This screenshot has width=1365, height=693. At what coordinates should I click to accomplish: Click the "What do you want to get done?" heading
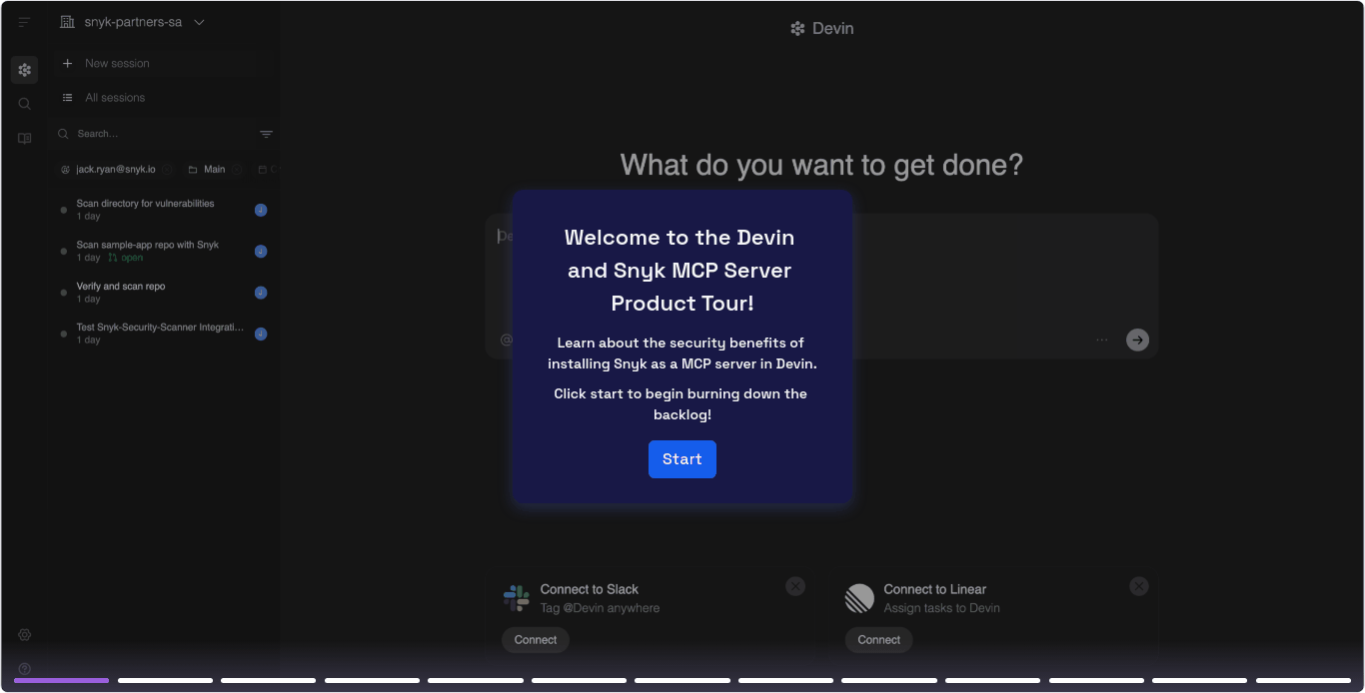821,165
